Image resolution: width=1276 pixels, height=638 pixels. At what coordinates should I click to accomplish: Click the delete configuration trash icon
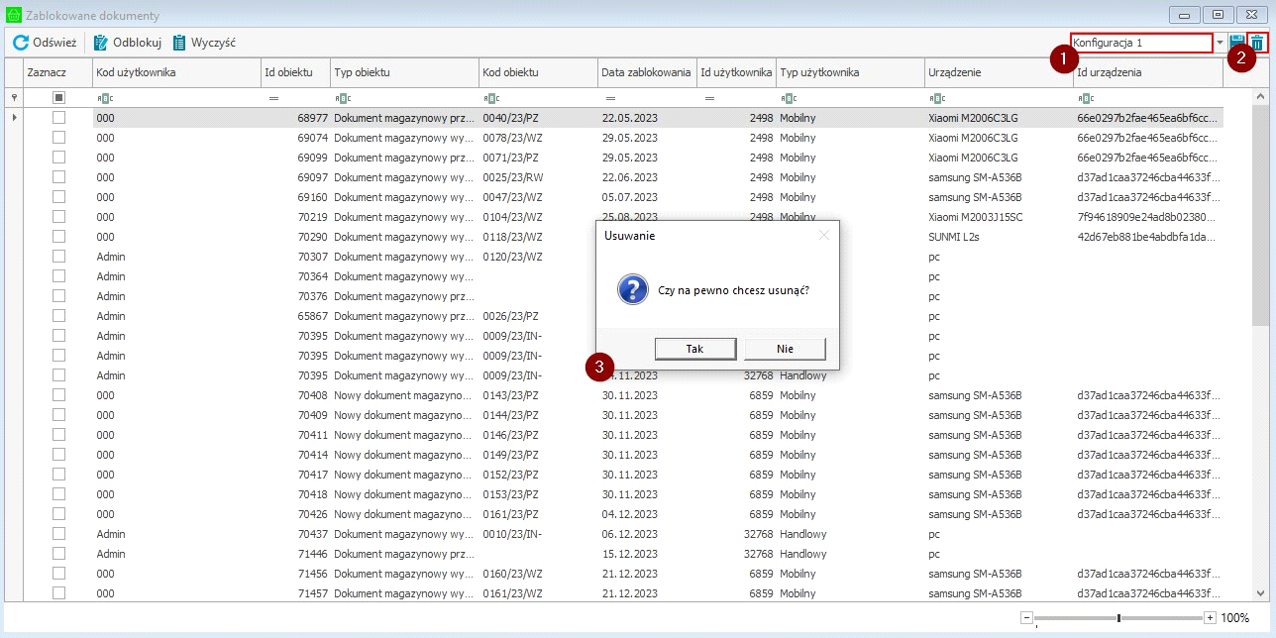pos(1257,43)
